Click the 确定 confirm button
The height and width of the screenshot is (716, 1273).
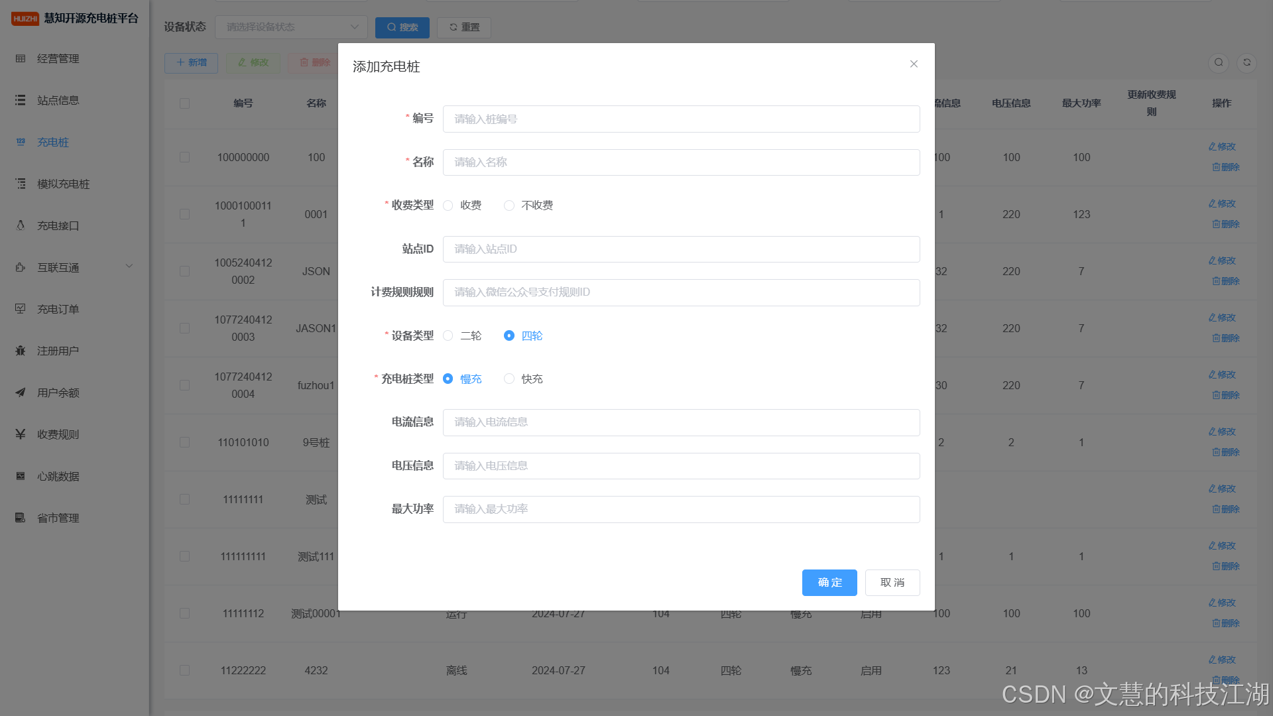click(x=829, y=583)
